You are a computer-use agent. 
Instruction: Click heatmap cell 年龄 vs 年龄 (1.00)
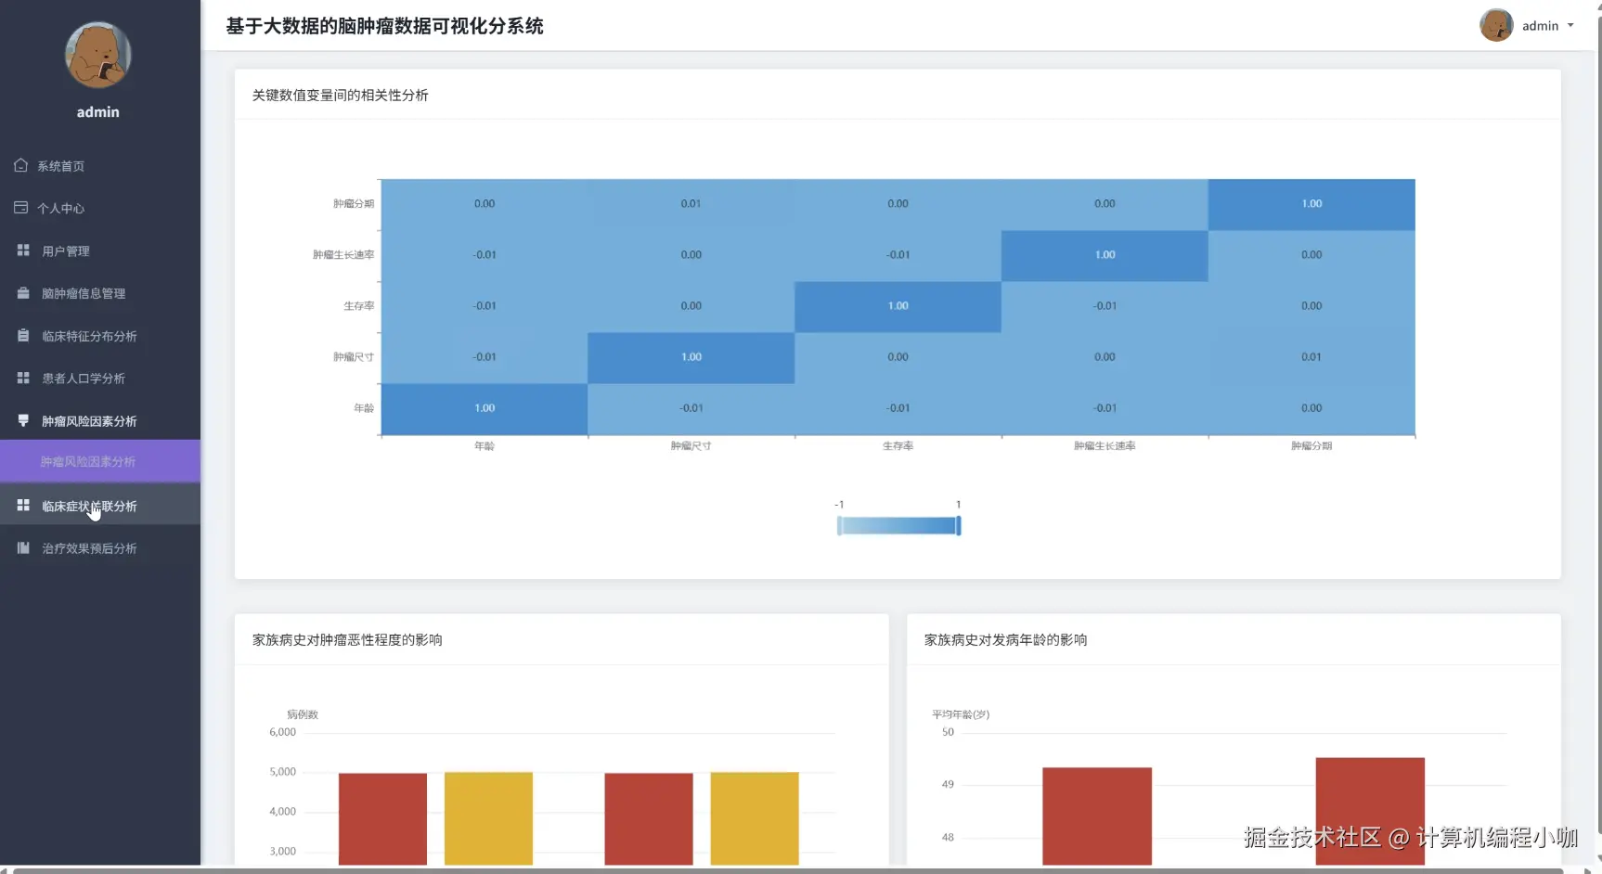coord(484,408)
